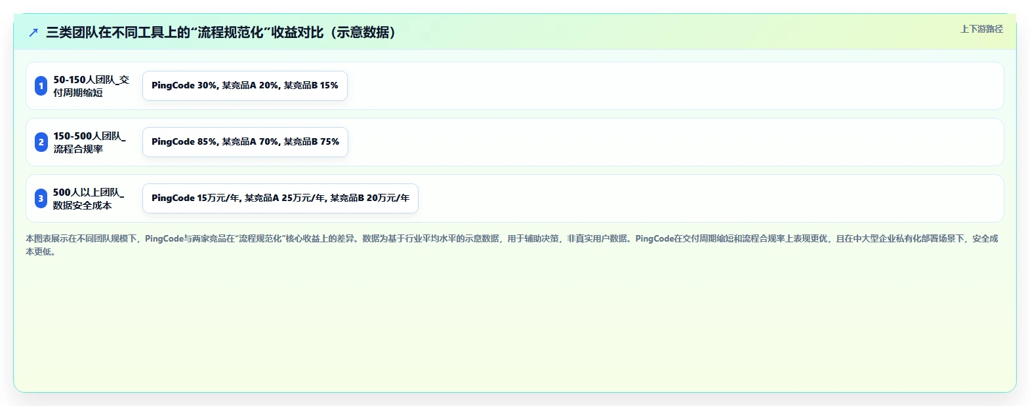
Task: Click the PingCode 15万元/年 cost chip
Action: (280, 198)
